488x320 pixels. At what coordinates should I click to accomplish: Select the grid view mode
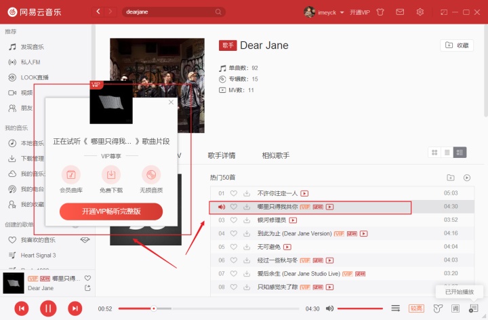pyautogui.click(x=434, y=153)
